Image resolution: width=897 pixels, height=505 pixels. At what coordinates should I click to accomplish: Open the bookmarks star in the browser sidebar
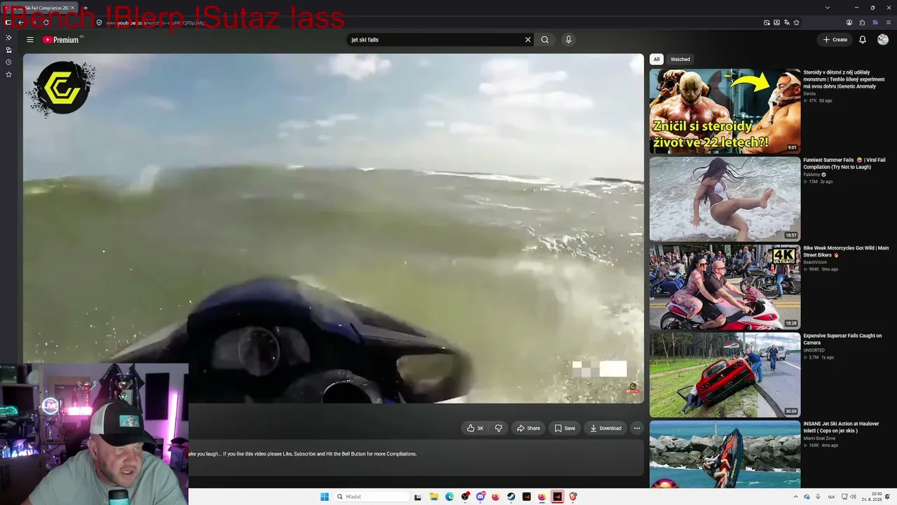(x=8, y=74)
